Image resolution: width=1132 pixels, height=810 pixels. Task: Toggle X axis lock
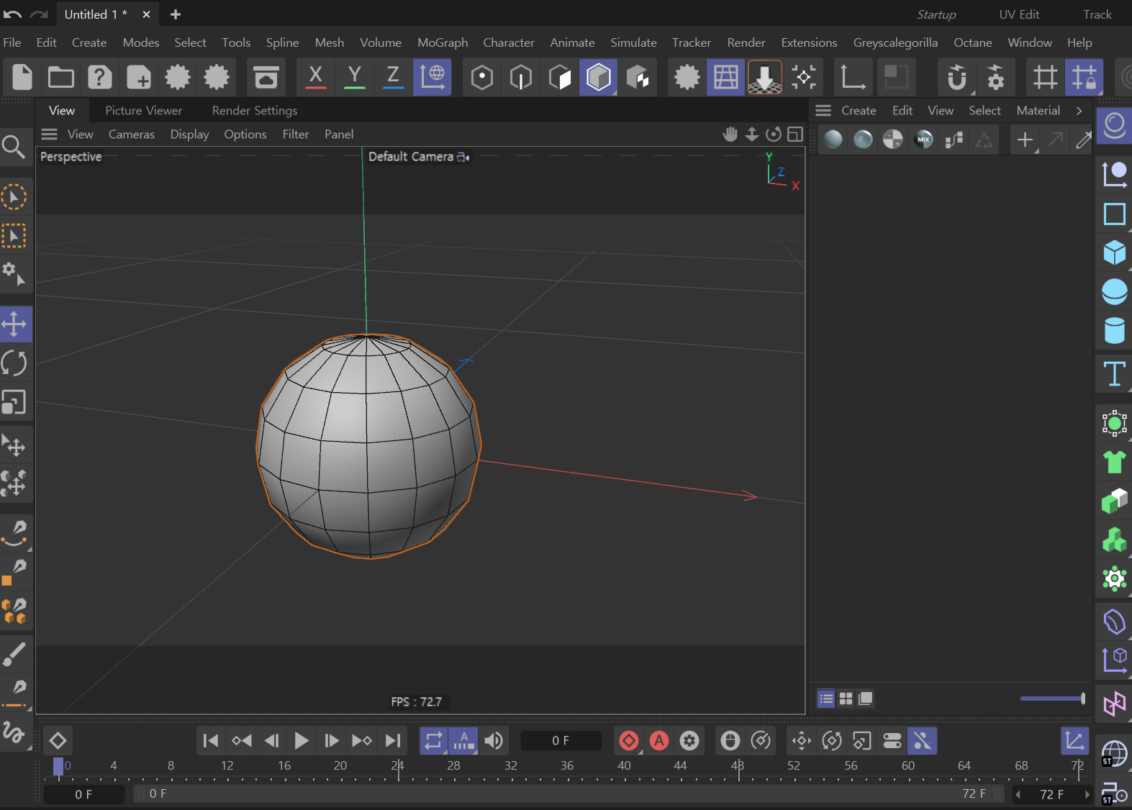[315, 77]
